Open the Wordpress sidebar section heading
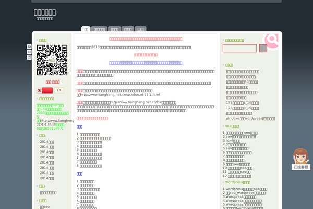 (238, 182)
